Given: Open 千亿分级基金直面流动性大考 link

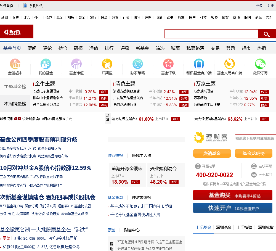Looking at the screenshot, I should (x=135, y=215).
